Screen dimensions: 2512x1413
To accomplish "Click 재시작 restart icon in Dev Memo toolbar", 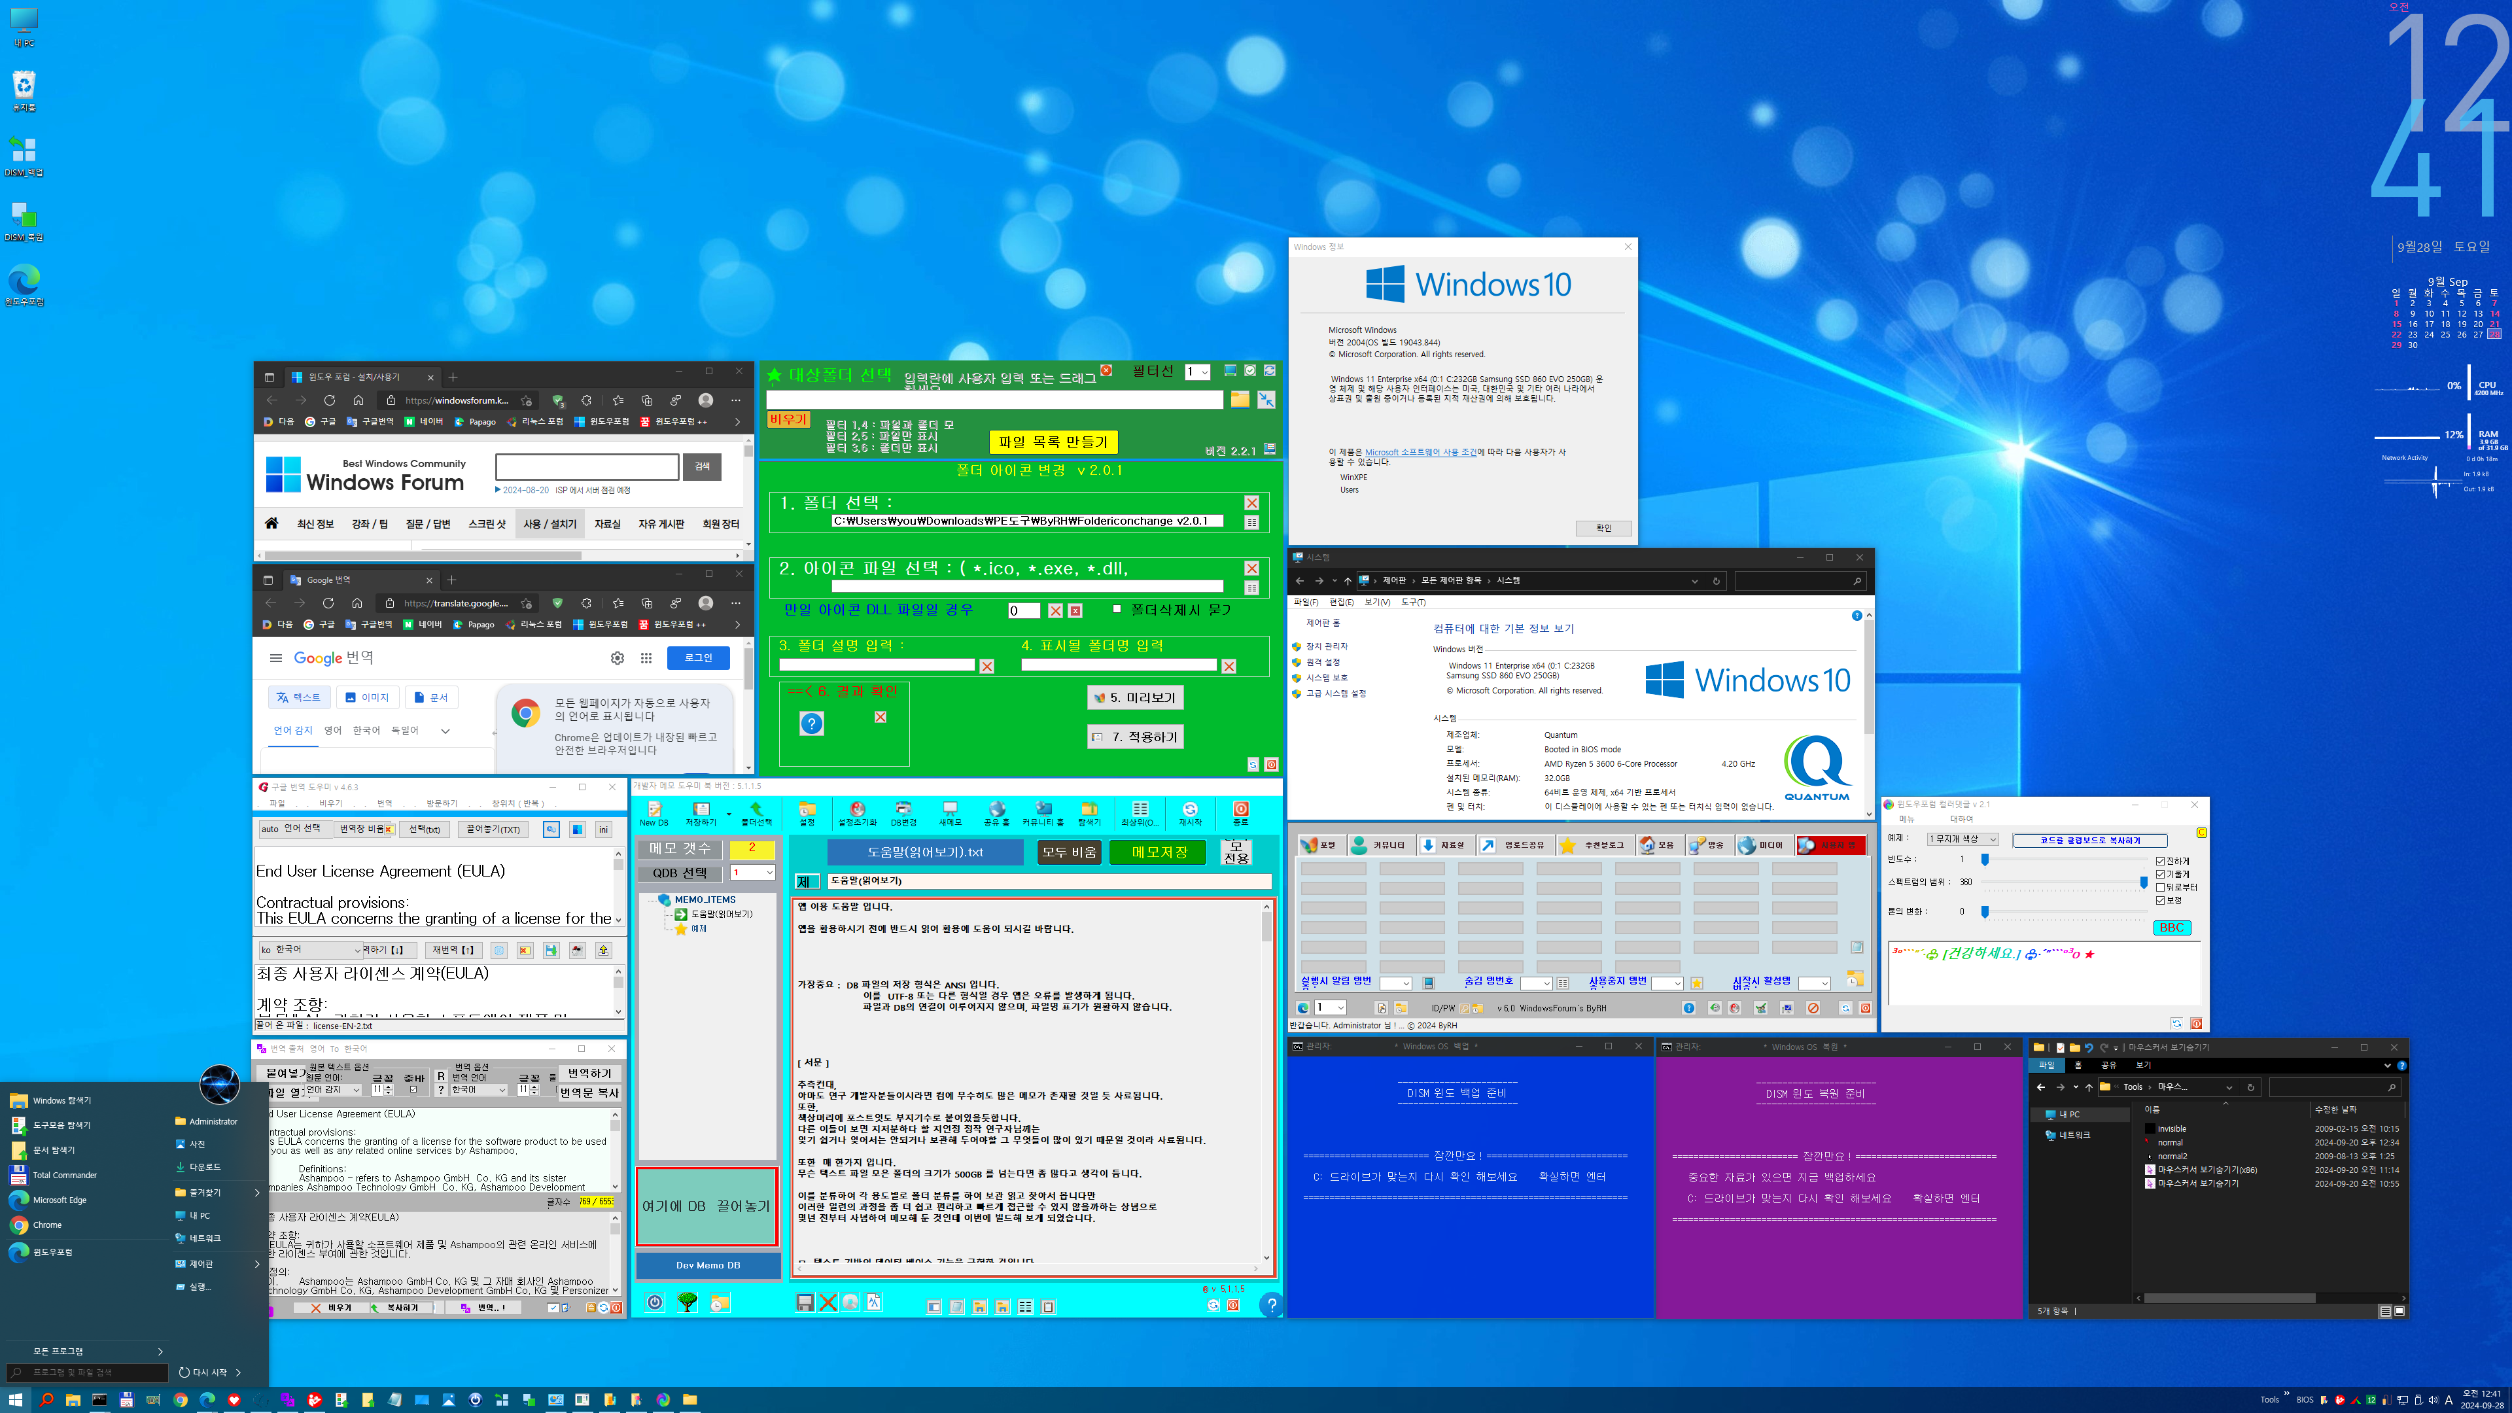I will pos(1190,812).
